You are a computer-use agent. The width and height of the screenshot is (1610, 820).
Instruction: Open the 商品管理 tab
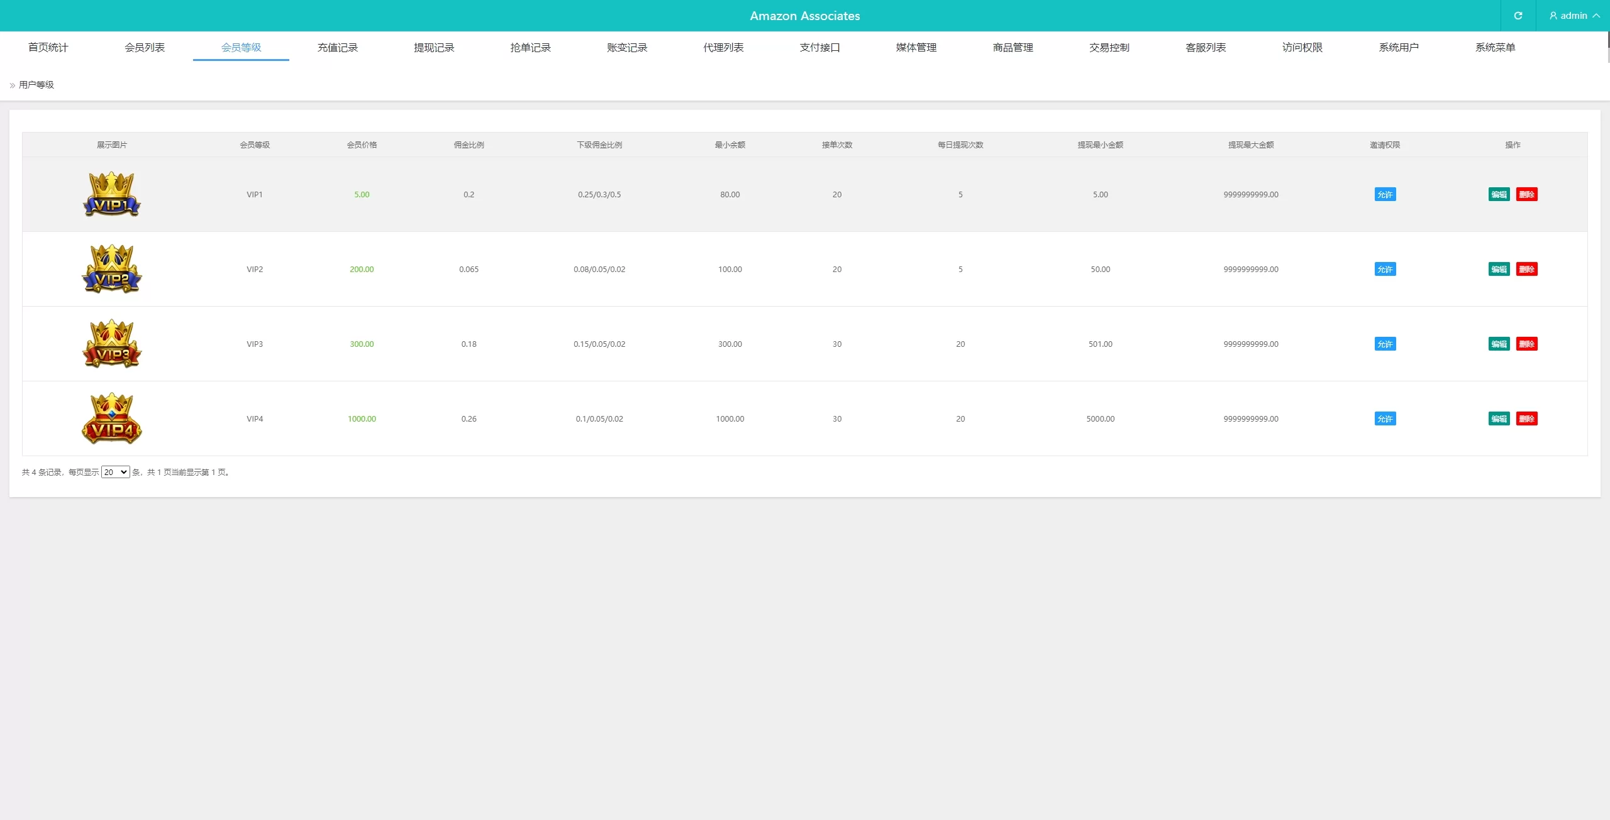(x=1013, y=48)
